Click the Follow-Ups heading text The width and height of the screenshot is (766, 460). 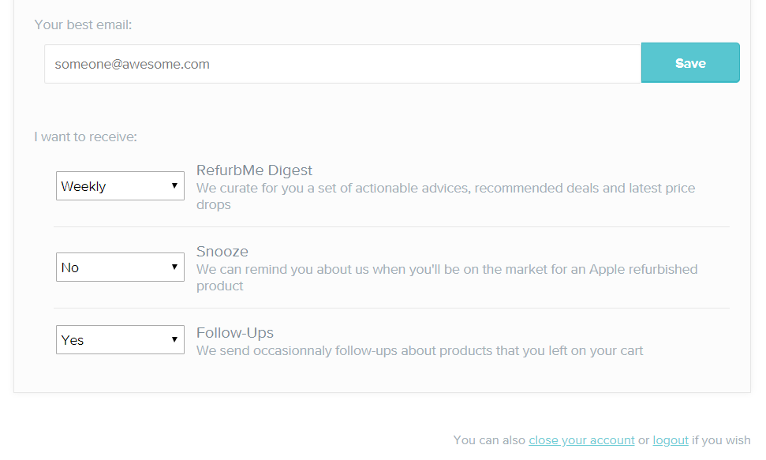pos(235,332)
